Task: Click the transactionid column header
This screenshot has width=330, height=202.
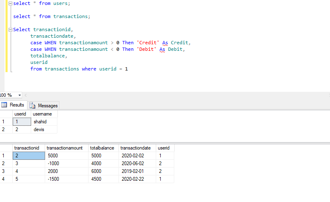Action: pos(29,148)
